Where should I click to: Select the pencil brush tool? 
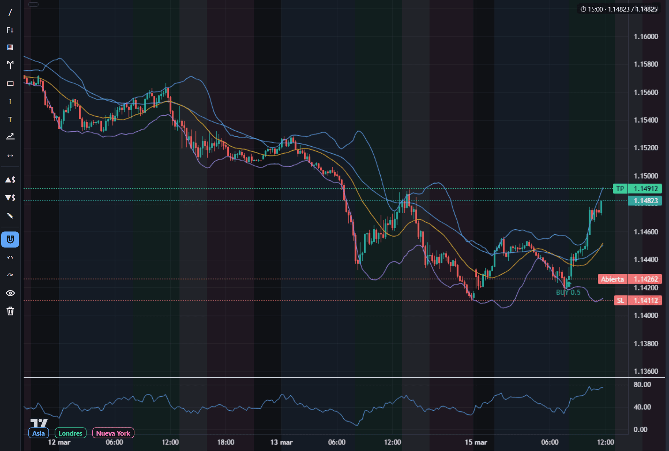coord(10,216)
